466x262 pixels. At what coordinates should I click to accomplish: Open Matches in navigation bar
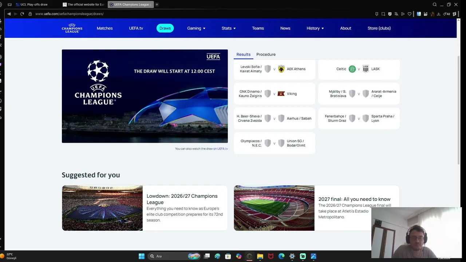click(104, 28)
